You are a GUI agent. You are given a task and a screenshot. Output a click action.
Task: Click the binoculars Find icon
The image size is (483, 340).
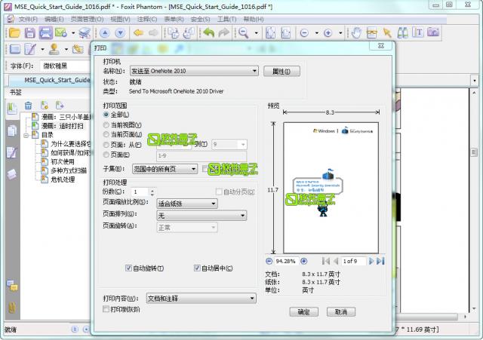(402, 32)
